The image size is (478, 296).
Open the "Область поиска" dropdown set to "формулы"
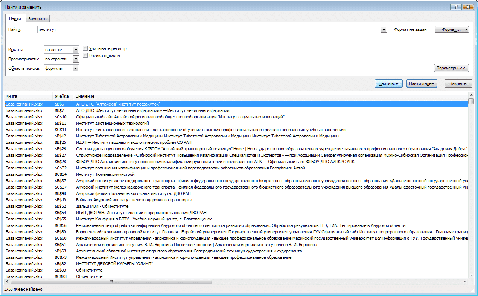61,68
